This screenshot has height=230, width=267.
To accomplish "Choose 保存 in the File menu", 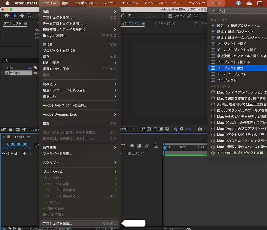I will coord(80,57).
